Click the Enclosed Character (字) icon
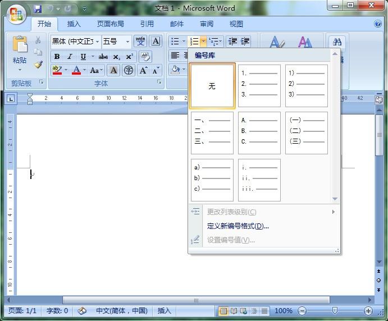 pos(129,70)
